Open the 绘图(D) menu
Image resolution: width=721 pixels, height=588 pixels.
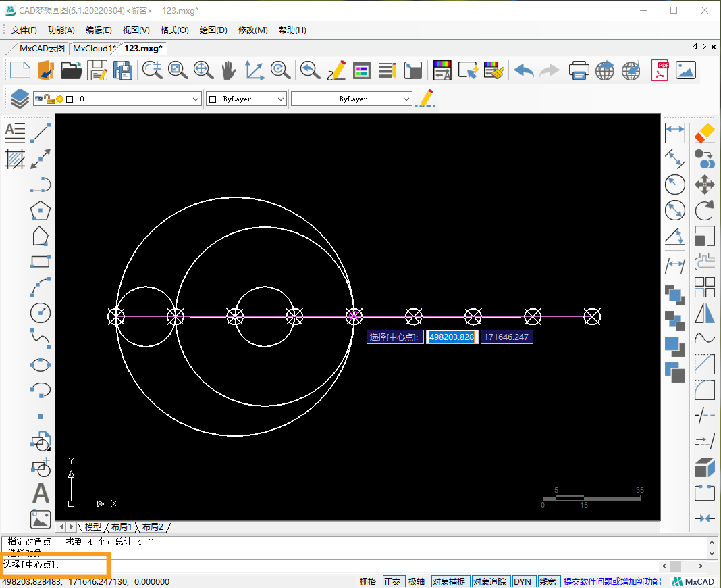coord(213,30)
